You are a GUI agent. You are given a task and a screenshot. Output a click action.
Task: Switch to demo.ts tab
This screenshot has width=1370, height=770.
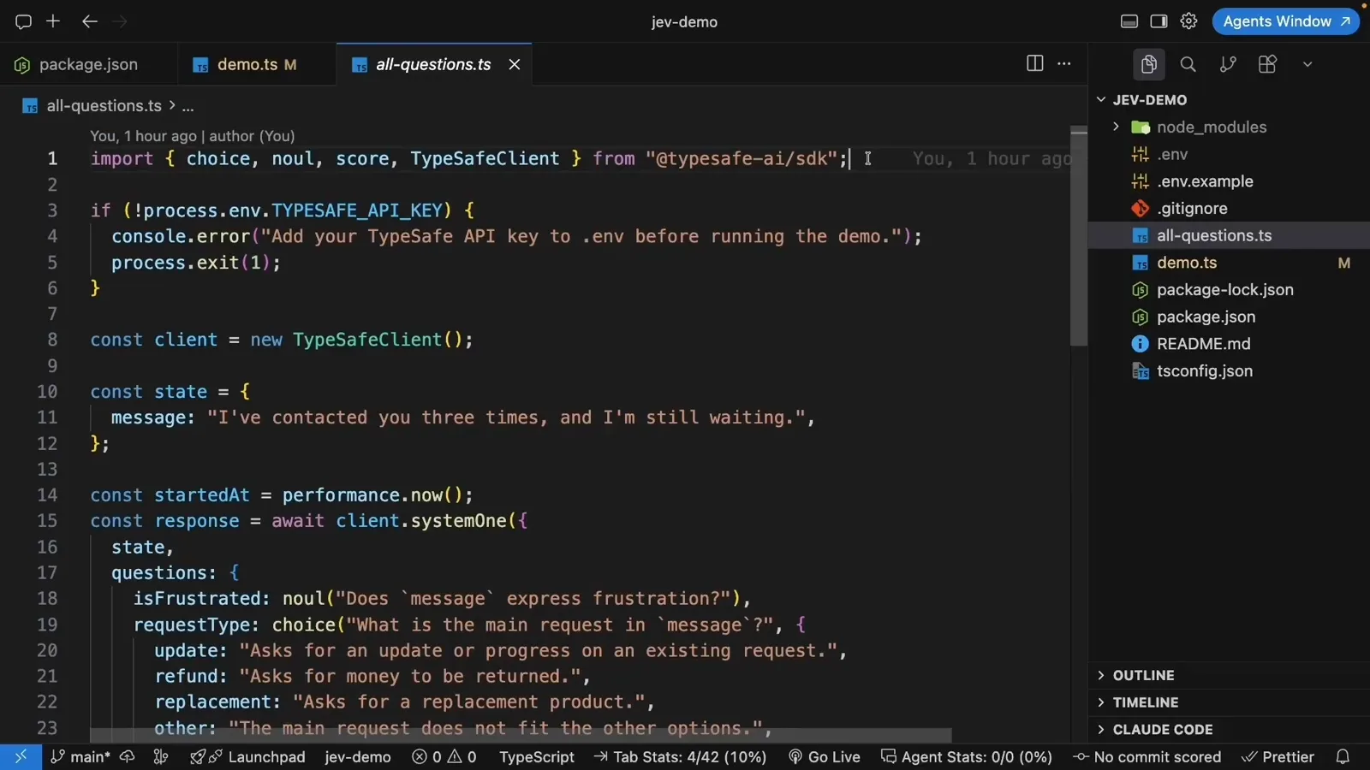point(256,64)
